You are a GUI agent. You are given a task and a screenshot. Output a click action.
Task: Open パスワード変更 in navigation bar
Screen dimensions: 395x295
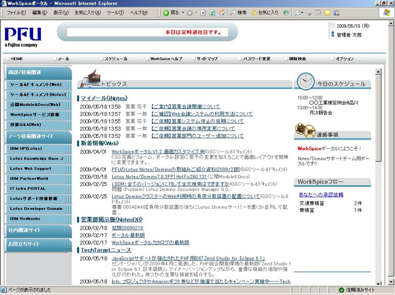point(256,59)
